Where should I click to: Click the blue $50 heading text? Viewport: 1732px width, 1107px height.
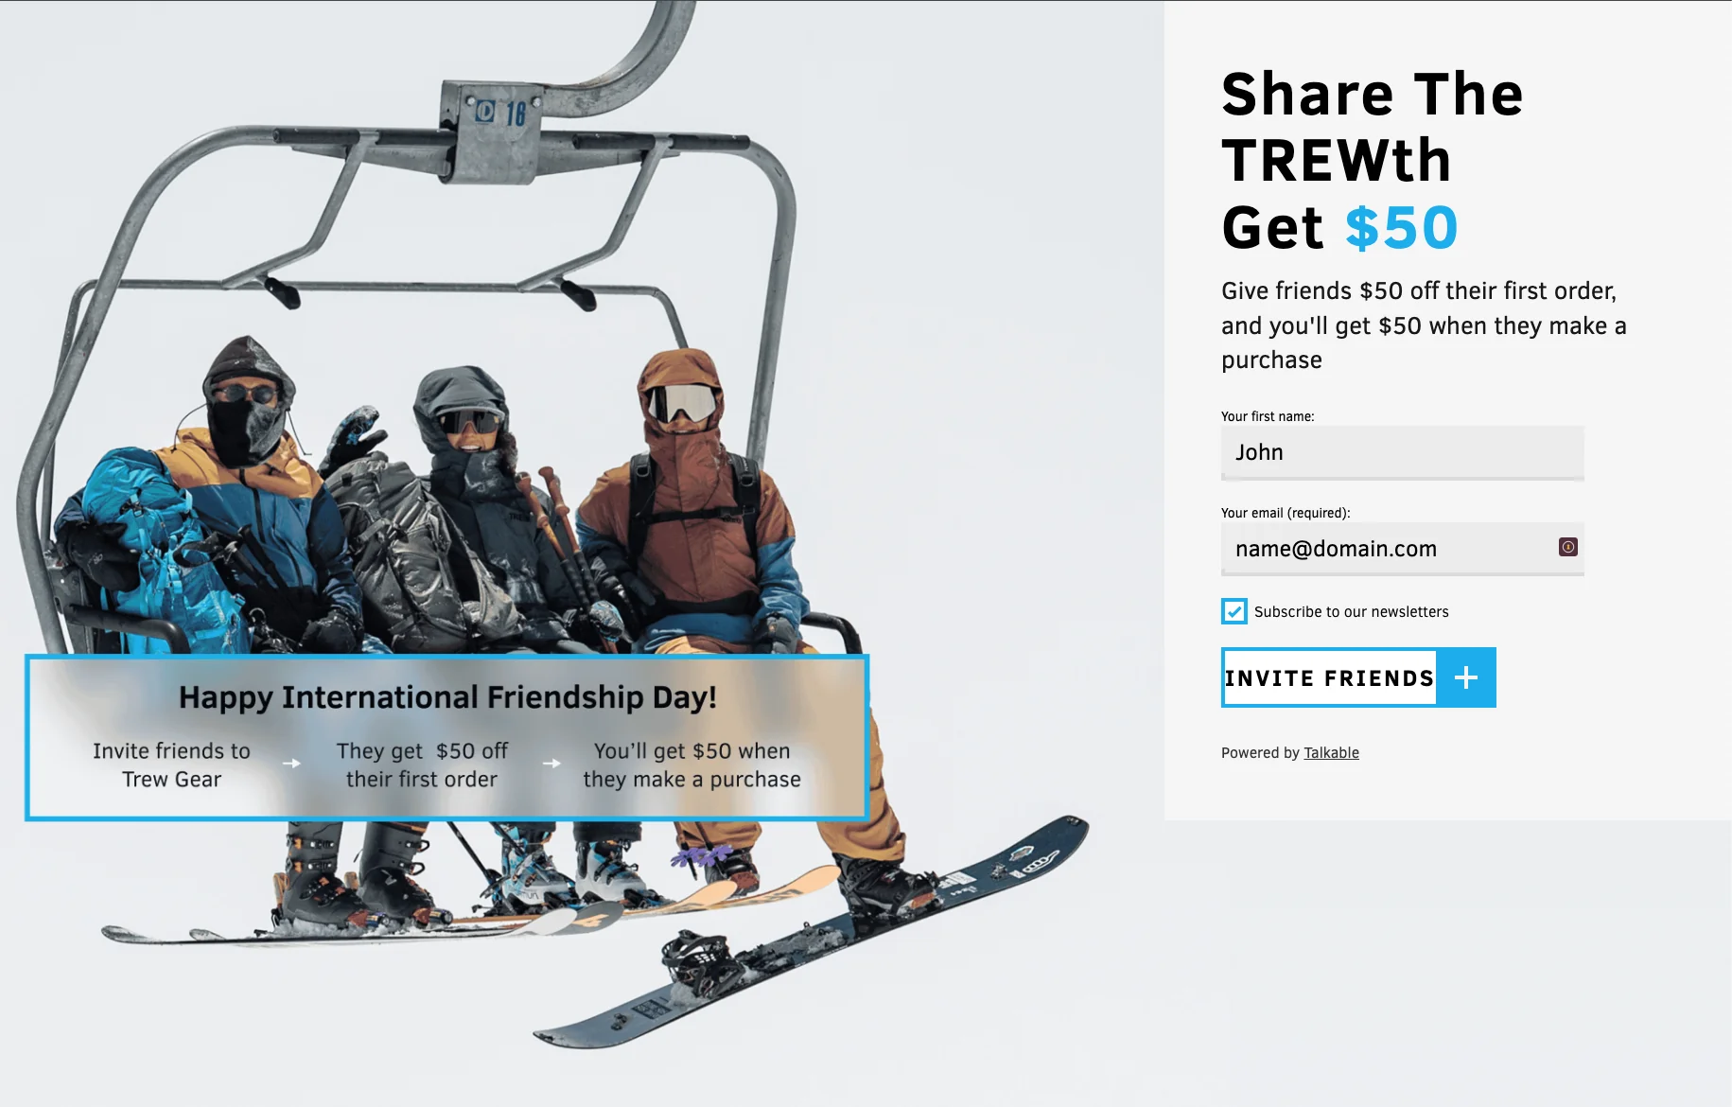tap(1401, 228)
